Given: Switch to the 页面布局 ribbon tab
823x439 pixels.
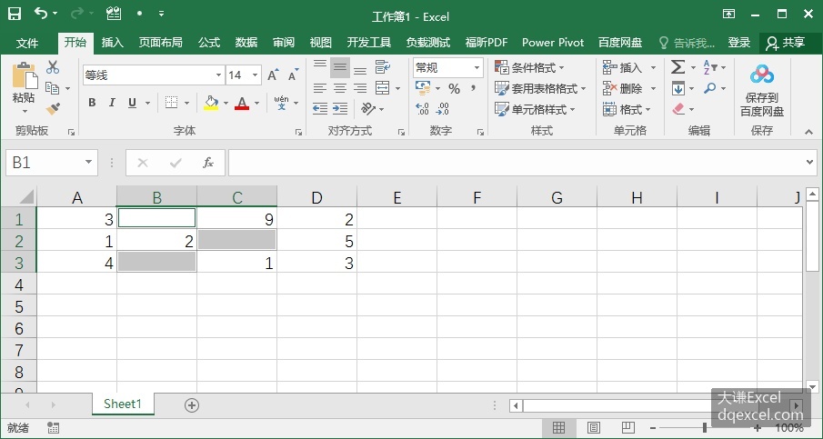Looking at the screenshot, I should [161, 43].
